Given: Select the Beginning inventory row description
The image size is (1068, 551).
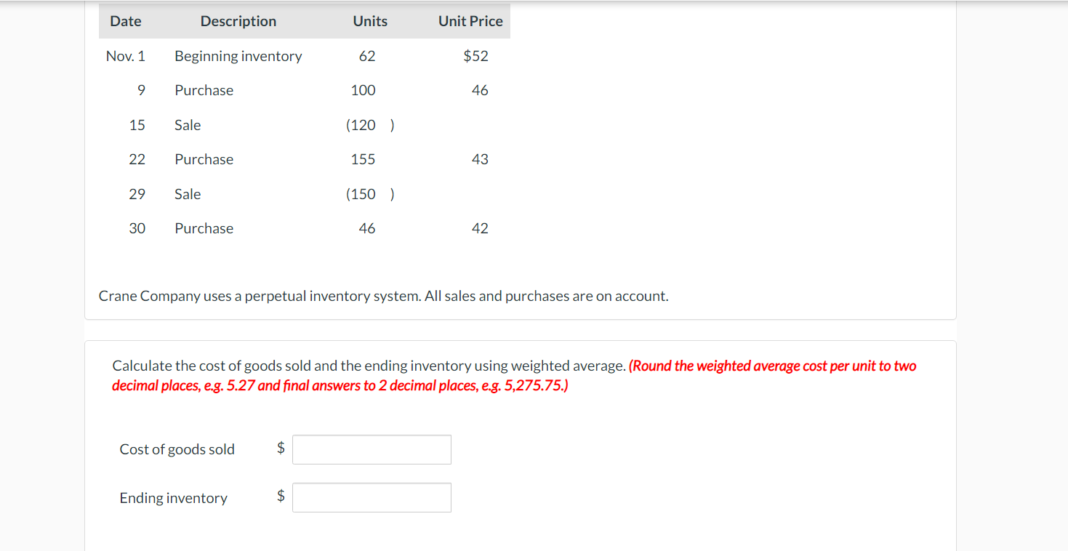Looking at the screenshot, I should pos(238,55).
